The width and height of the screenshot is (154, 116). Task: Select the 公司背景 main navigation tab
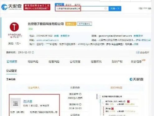(x=12, y=62)
